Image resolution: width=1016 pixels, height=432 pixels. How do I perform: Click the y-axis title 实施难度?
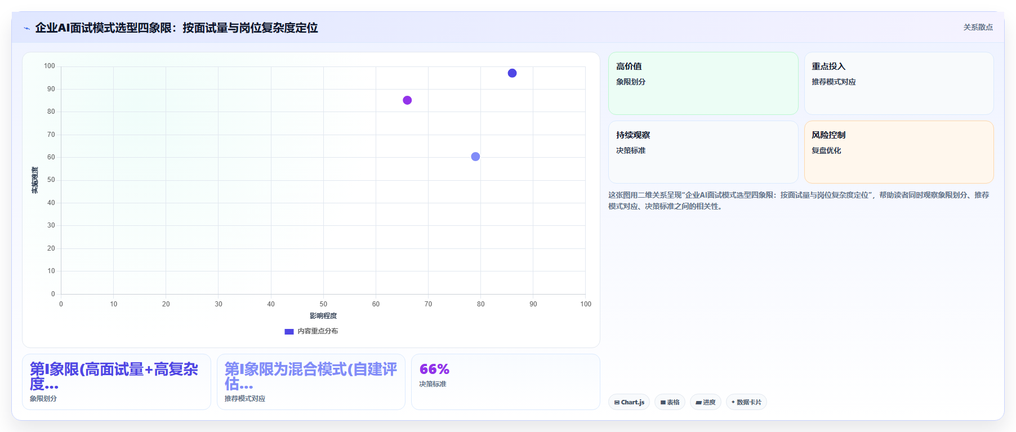tap(35, 180)
